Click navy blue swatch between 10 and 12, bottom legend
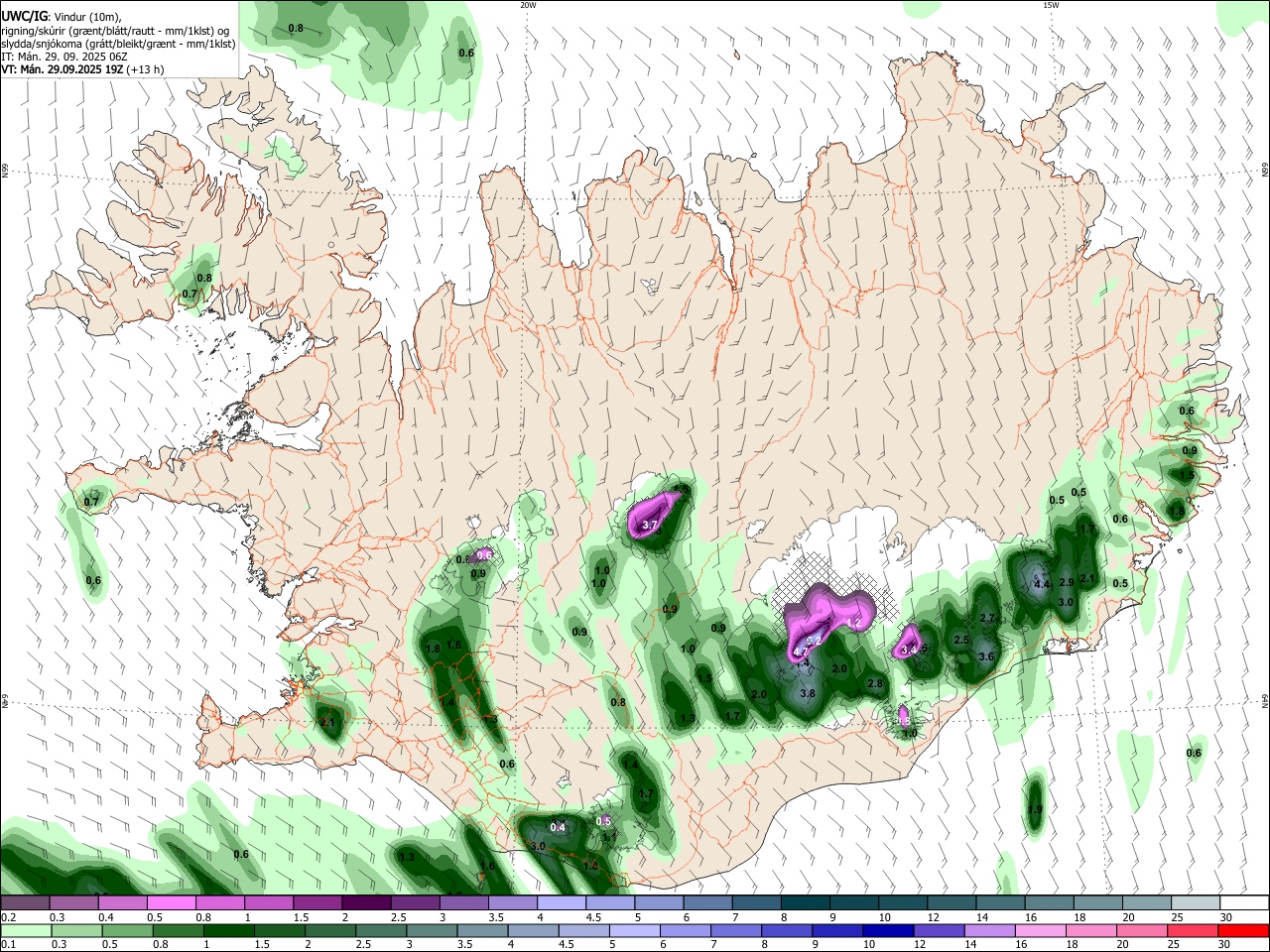This screenshot has height=952, width=1270. [887, 930]
